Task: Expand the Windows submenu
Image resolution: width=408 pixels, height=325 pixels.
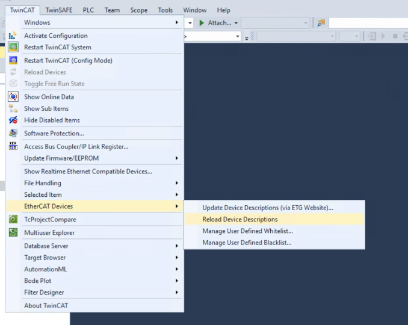Action: pos(94,22)
